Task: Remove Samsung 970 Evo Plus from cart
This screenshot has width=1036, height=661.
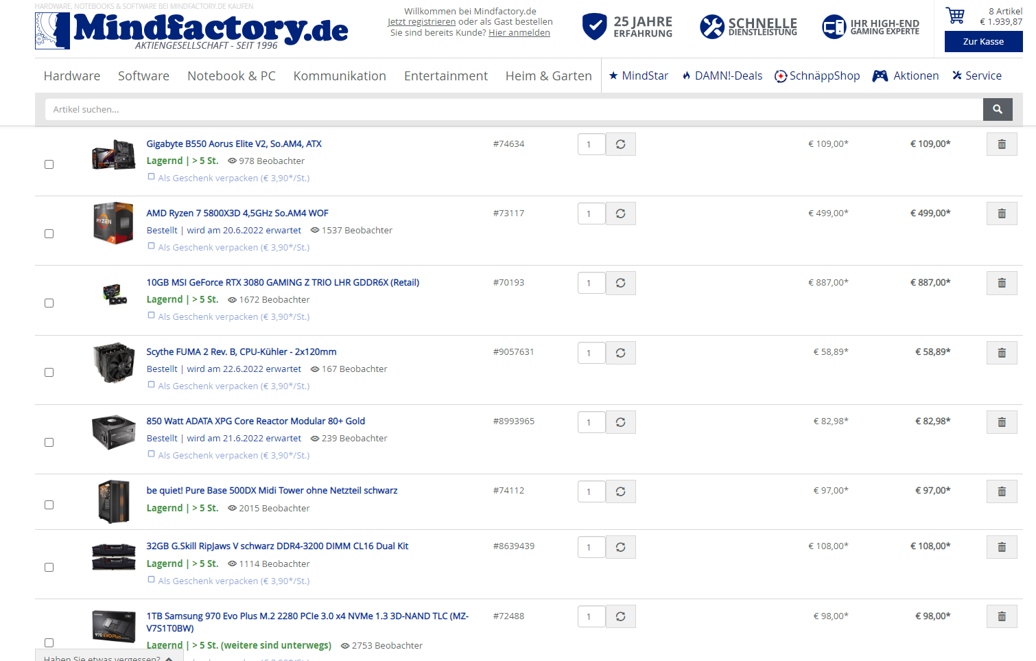Action: coord(1002,616)
